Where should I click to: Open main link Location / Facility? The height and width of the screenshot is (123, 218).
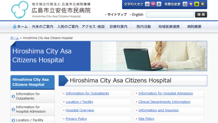(x=79, y=102)
